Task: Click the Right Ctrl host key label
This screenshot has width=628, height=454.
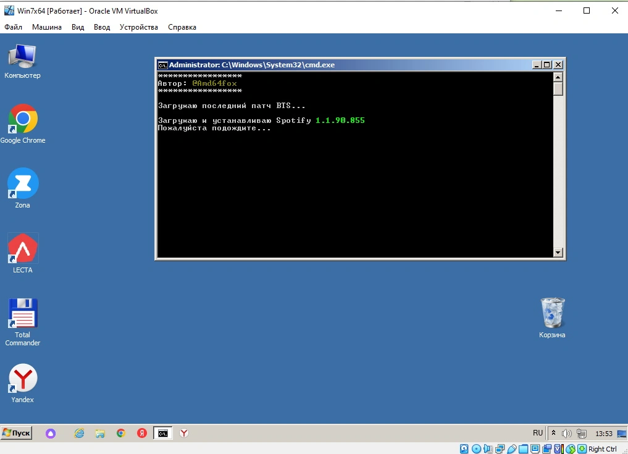Action: 602,449
